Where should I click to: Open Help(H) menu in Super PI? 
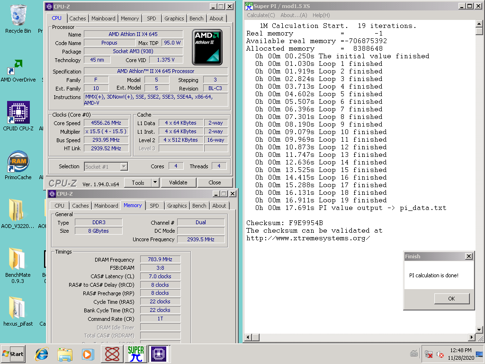click(321, 15)
